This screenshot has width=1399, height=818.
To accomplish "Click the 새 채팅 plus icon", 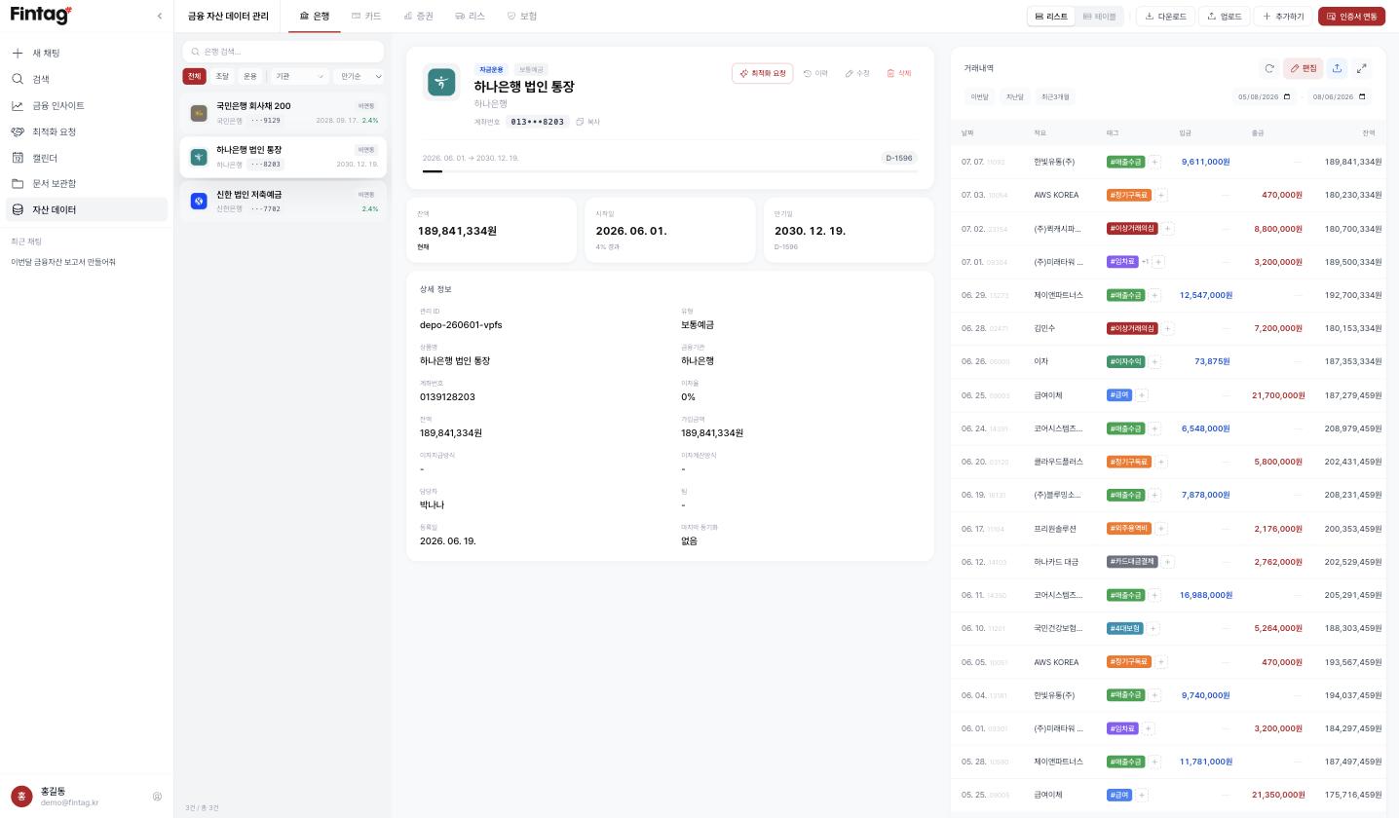I will pyautogui.click(x=18, y=53).
